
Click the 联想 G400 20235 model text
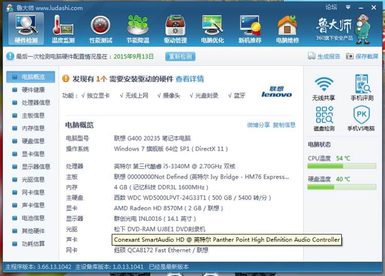coord(152,138)
